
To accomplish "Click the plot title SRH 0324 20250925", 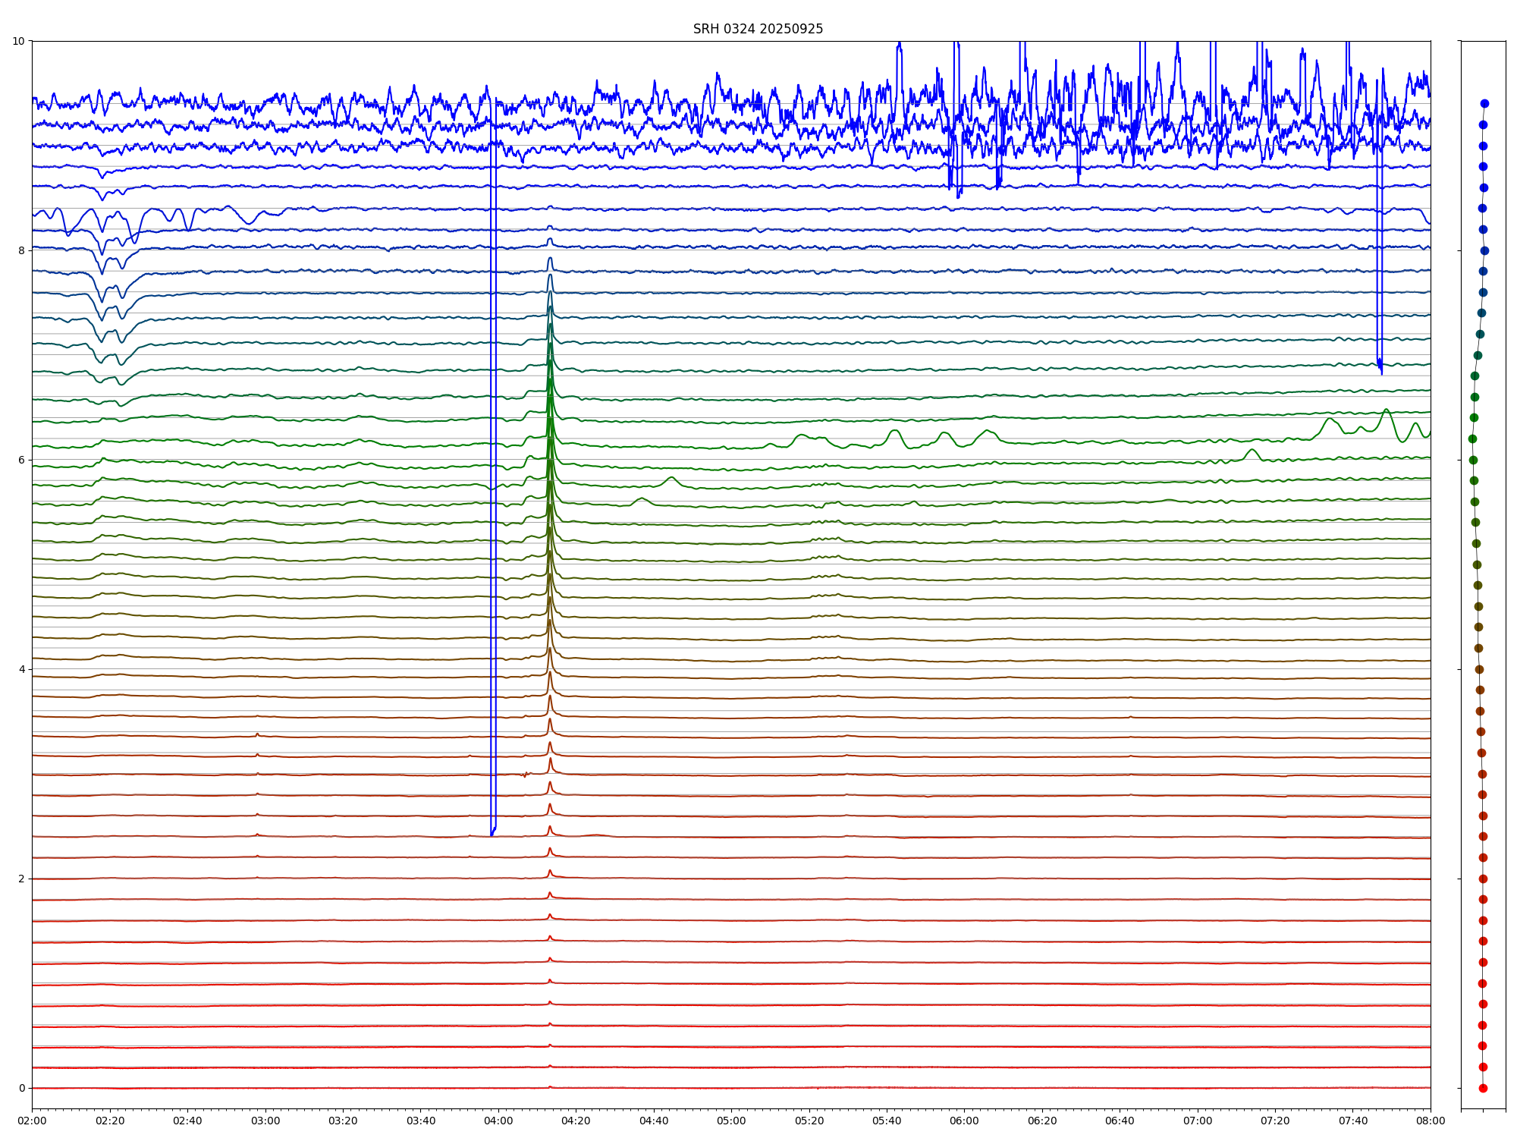I will click(757, 29).
